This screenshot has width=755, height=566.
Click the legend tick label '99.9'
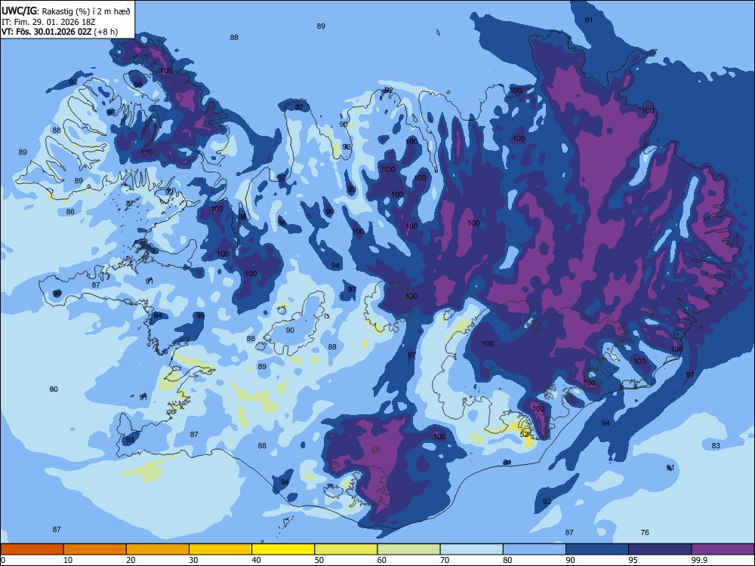pos(698,560)
